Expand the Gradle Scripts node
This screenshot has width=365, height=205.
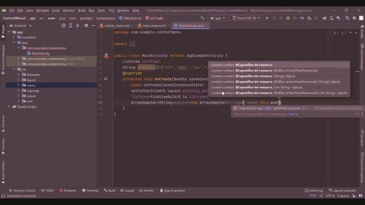point(9,106)
